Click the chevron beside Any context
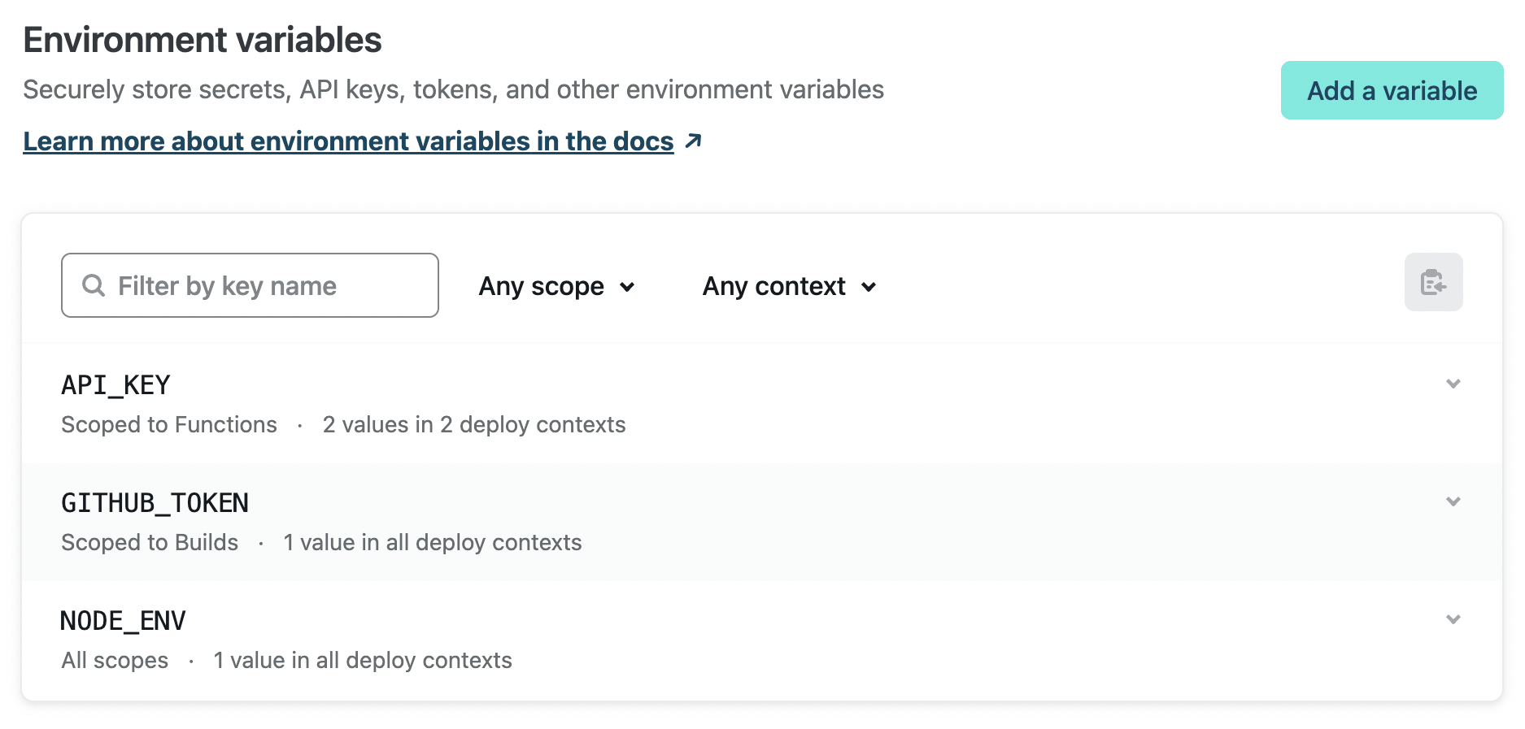Viewport: 1525px width, 729px height. (869, 287)
